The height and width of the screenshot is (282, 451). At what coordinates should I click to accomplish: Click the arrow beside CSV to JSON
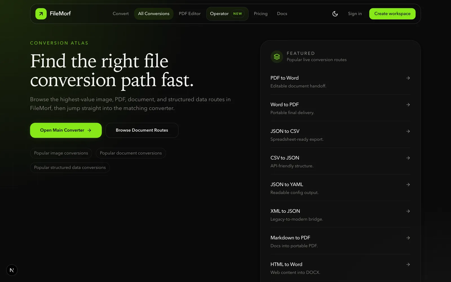[408, 158]
